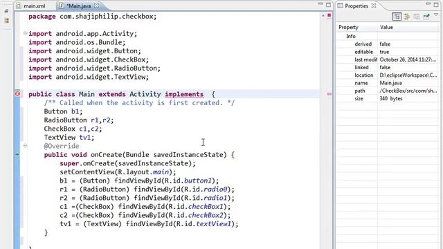The image size is (443, 249).
Task: Click the @Override annotation
Action: [62, 146]
